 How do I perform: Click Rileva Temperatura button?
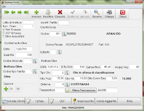(x=81, y=90)
